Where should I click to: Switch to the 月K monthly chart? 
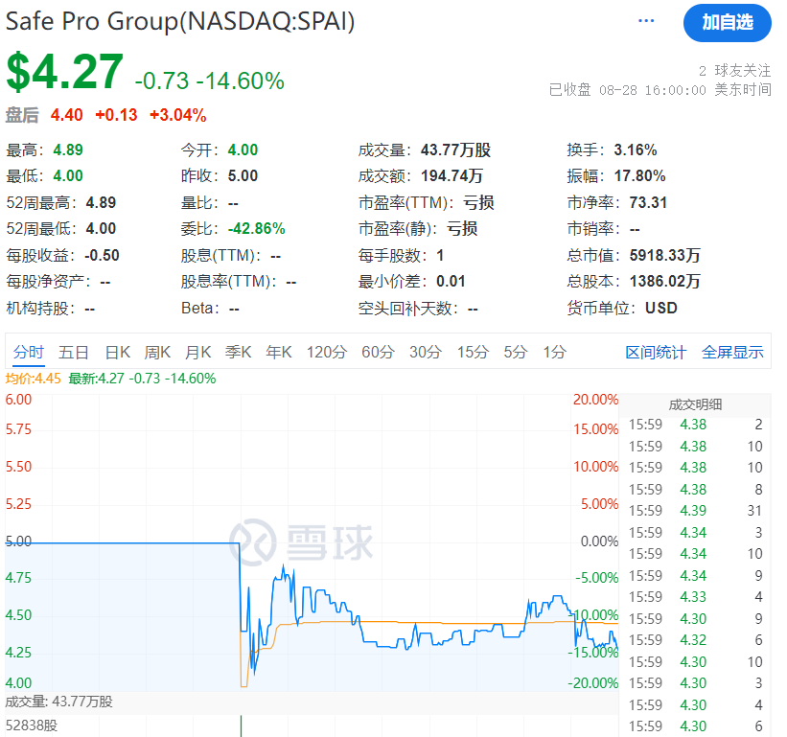197,352
